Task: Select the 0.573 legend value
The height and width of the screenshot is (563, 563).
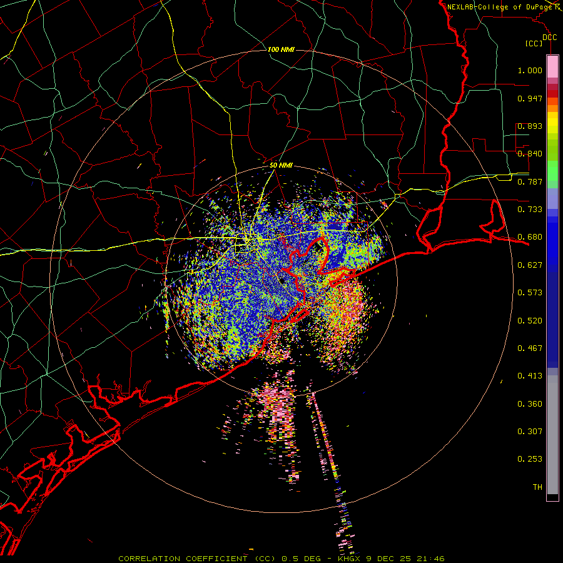Action: [530, 293]
